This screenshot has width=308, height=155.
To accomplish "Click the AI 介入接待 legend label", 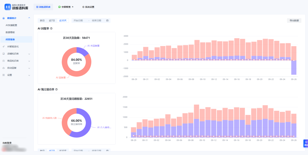I will pyautogui.click(x=104, y=127).
